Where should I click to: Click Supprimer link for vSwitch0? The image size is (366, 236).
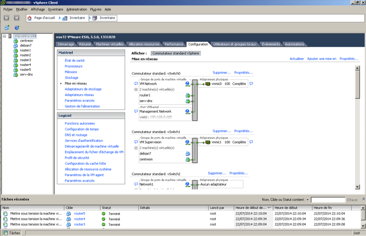tap(221, 73)
